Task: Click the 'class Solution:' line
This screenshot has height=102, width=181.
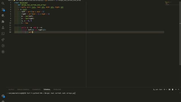Action: (21, 3)
